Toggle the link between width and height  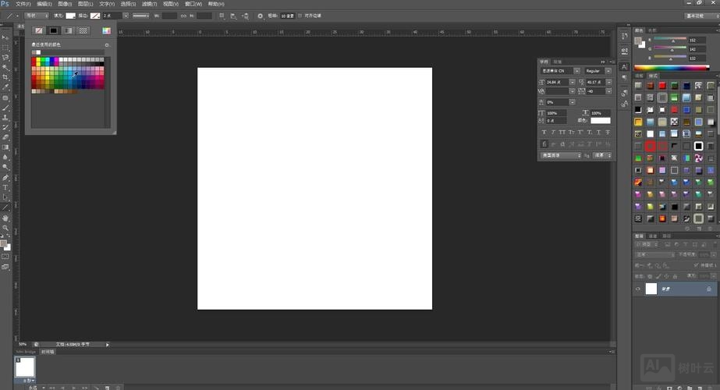click(183, 16)
